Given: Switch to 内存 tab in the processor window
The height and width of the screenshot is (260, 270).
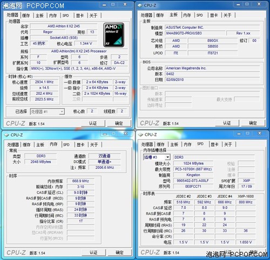Looking at the screenshot, I should [x=53, y=16].
